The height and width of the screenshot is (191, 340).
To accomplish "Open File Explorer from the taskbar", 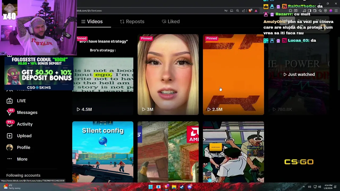I will (174, 187).
